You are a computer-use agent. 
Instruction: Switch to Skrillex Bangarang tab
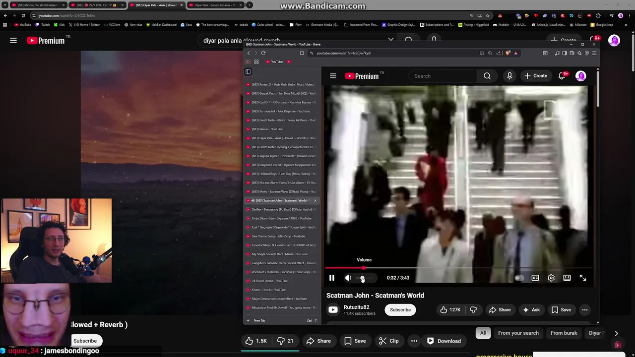281,209
